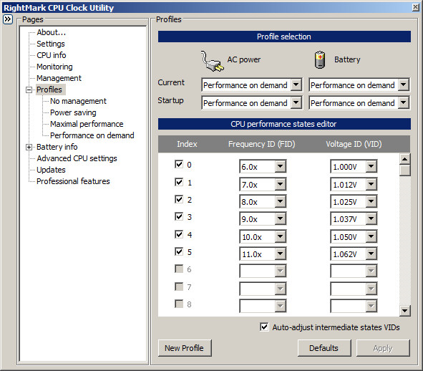Go to Advanced CPU settings page
The width and height of the screenshot is (423, 371).
point(77,158)
